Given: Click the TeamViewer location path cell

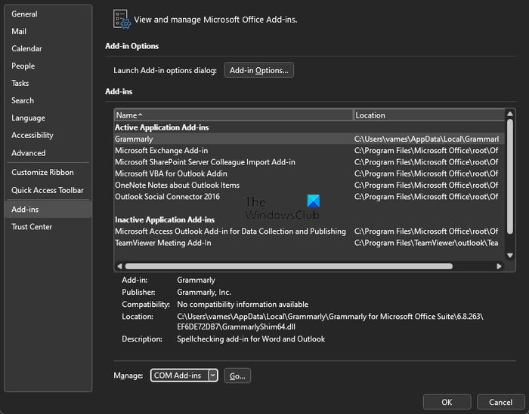Looking at the screenshot, I should [x=426, y=243].
